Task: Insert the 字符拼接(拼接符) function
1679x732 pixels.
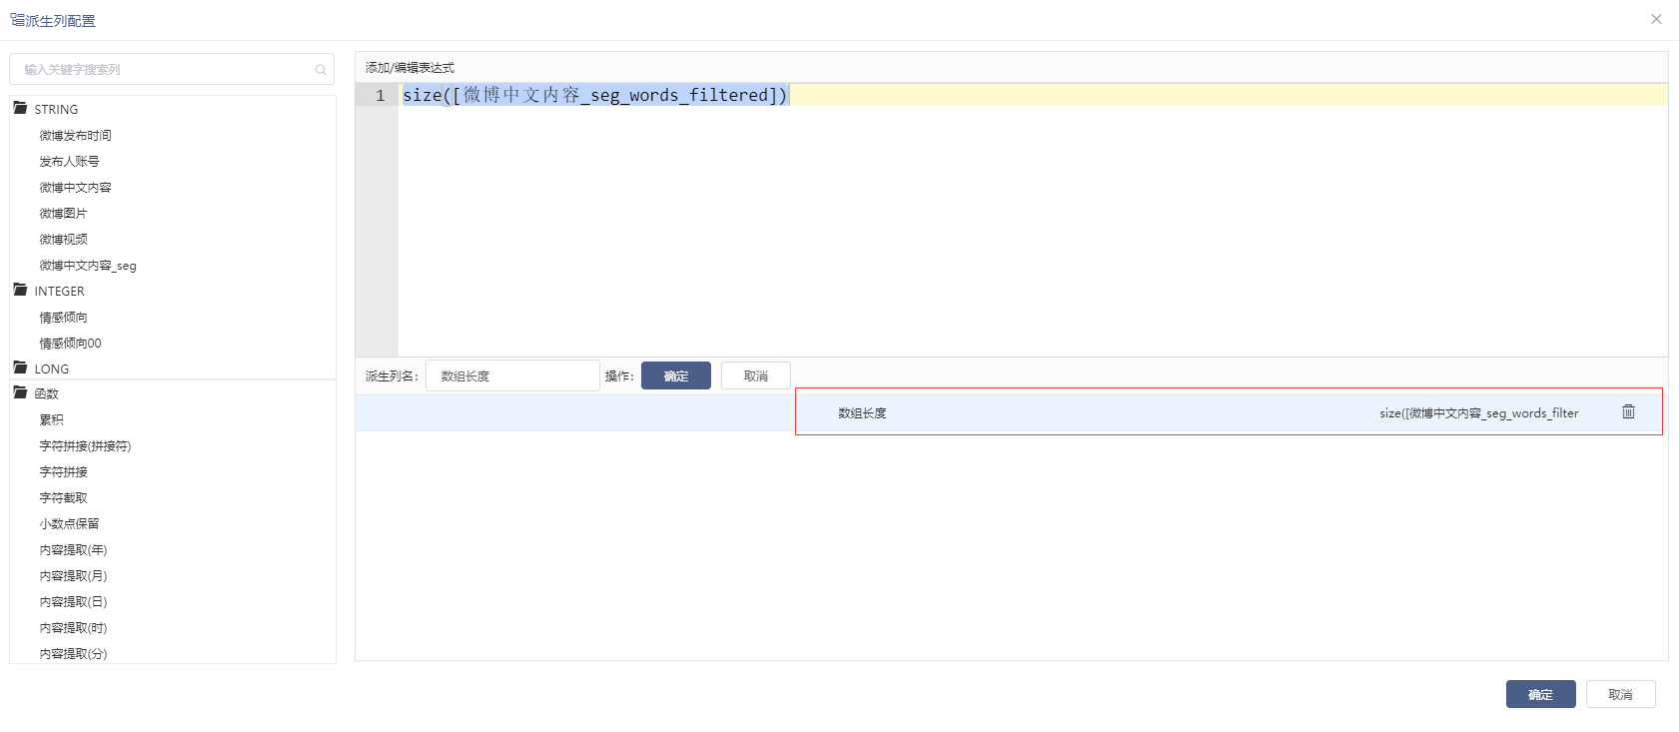Action: point(85,445)
